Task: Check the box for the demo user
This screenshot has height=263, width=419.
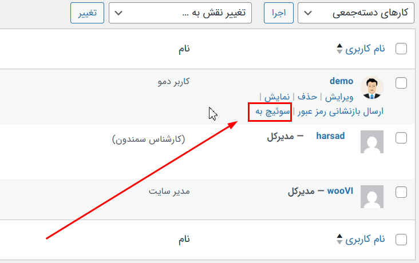Action: pos(401,83)
